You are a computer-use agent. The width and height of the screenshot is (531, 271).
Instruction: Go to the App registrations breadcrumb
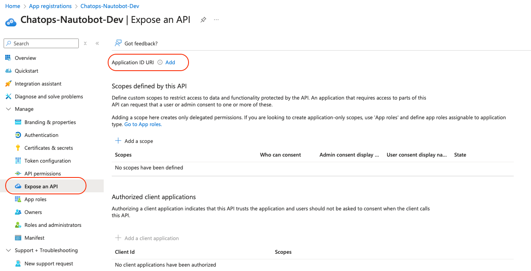(50, 6)
